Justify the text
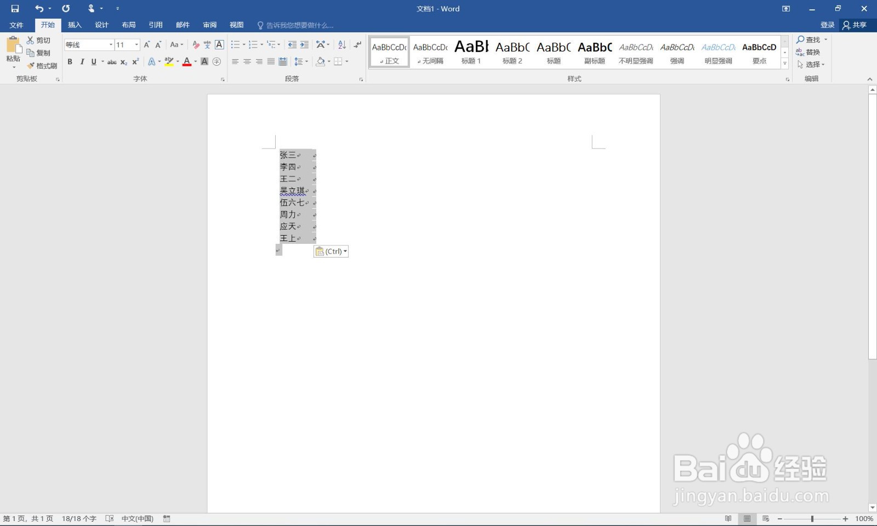This screenshot has width=877, height=526. (271, 62)
